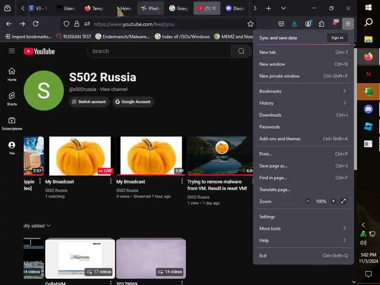The height and width of the screenshot is (285, 380).
Task: Open the UR NEXT malware video thumbnail
Action: (x=220, y=155)
